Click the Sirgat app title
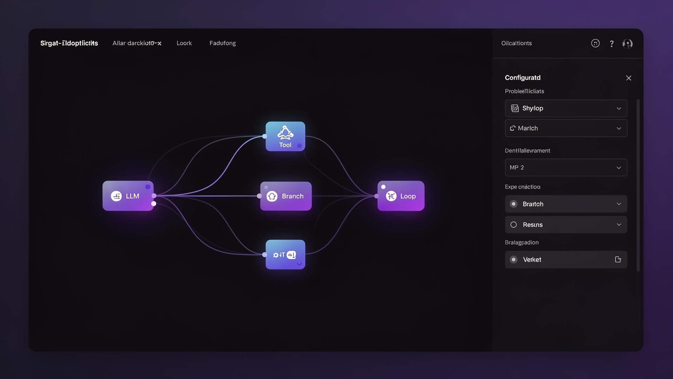This screenshot has height=379, width=673. (x=69, y=43)
